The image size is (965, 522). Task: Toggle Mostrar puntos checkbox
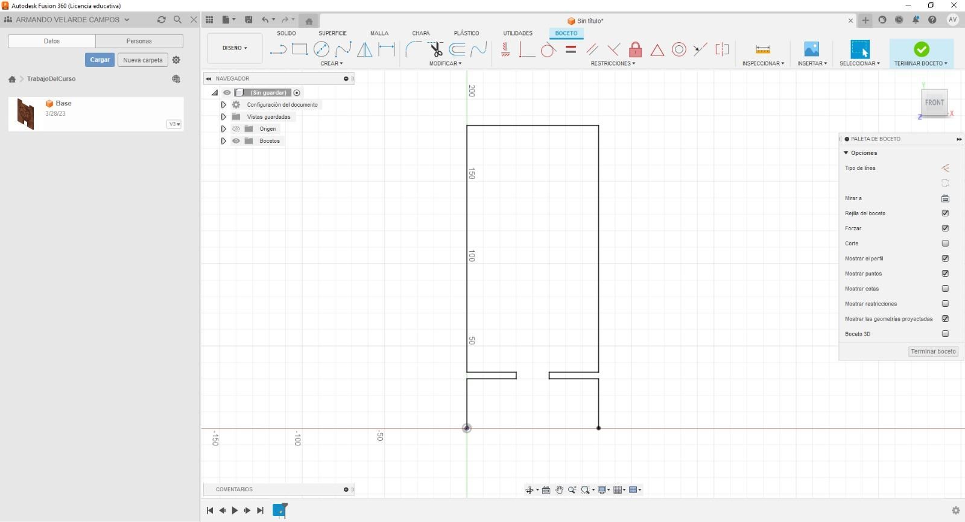pyautogui.click(x=945, y=274)
